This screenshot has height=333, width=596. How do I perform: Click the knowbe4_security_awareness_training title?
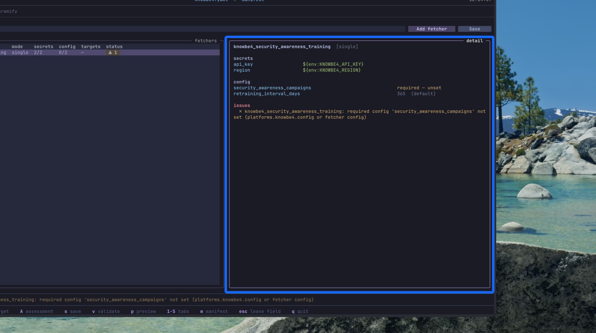tap(282, 47)
